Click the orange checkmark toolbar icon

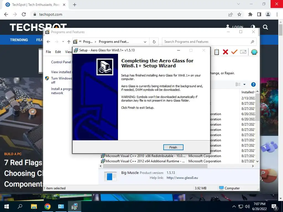click(x=234, y=52)
